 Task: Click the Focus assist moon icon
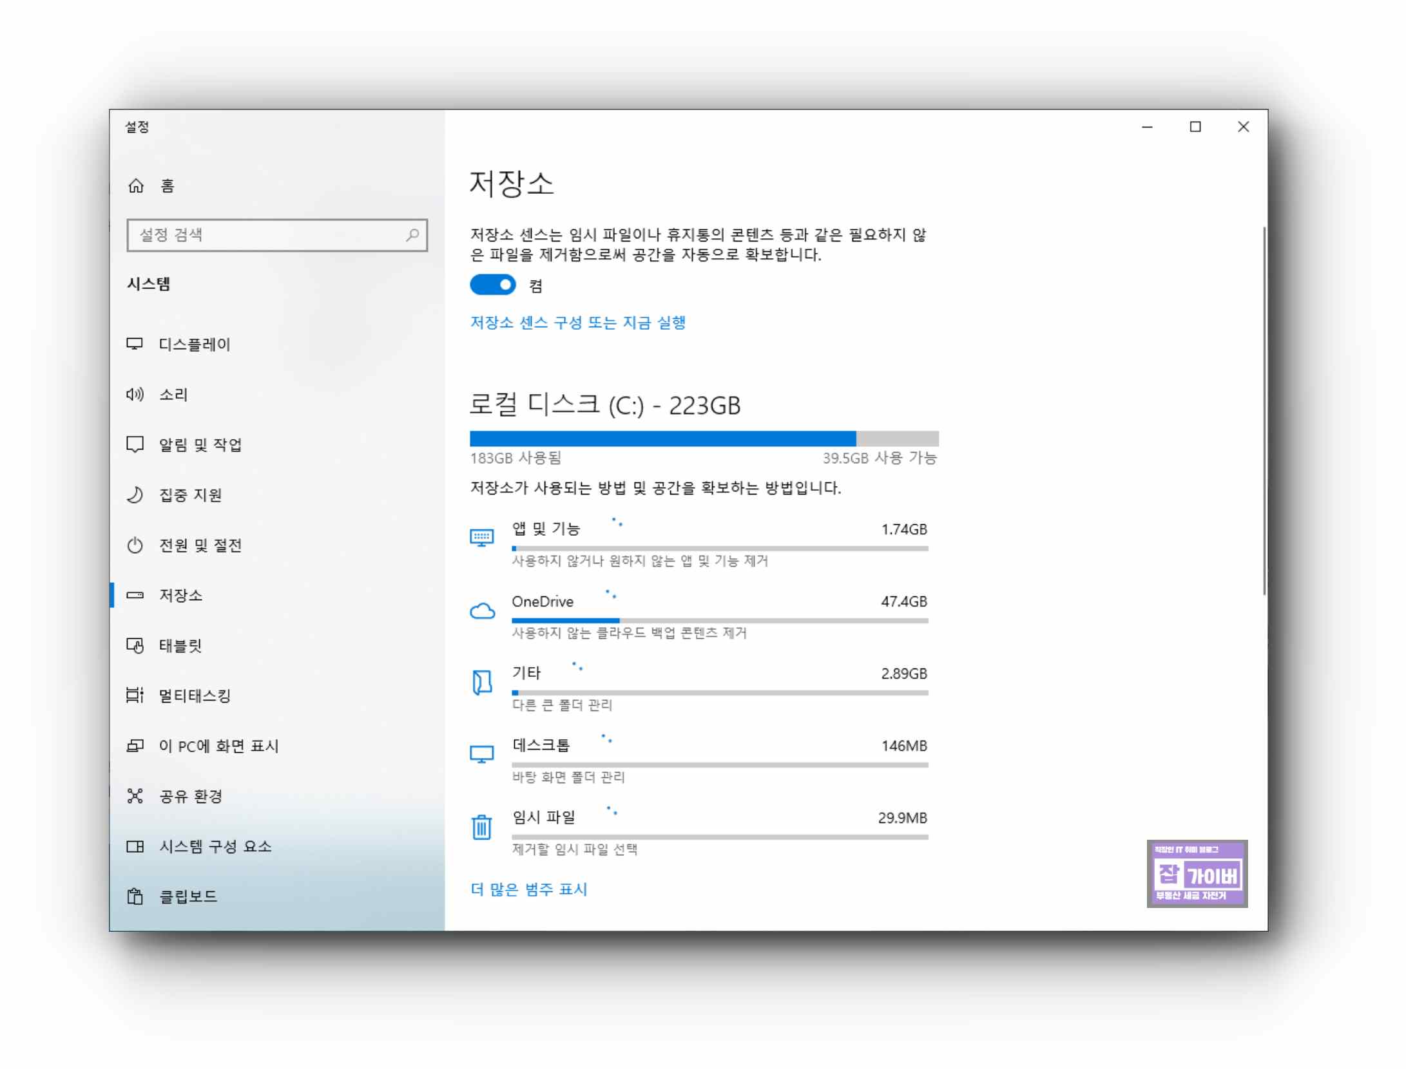coord(135,495)
